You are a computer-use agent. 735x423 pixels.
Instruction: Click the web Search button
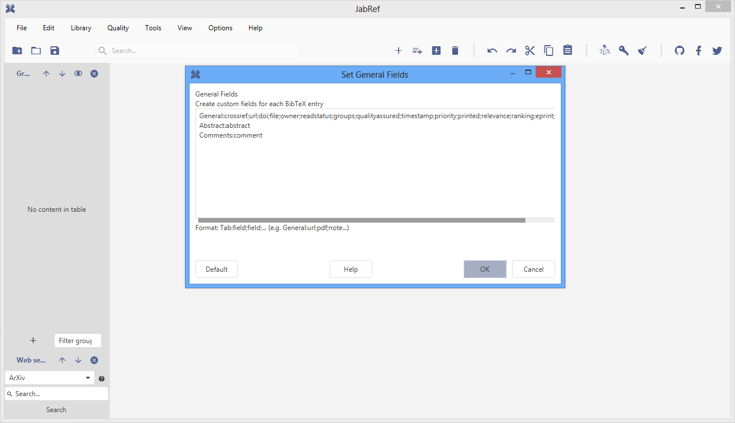(x=56, y=409)
